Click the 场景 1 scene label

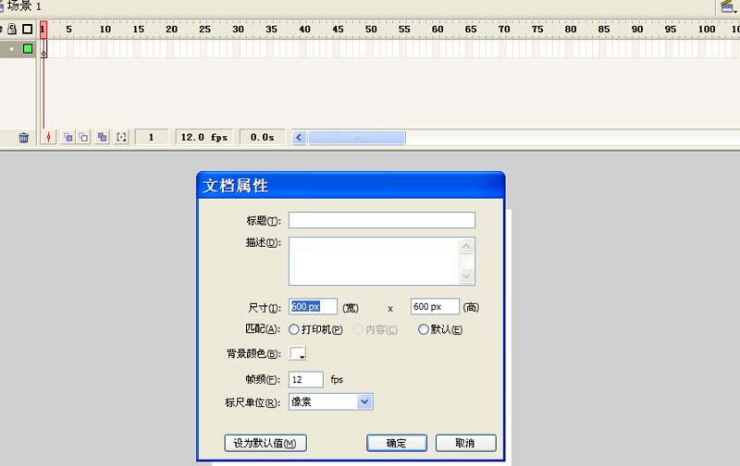coord(24,6)
